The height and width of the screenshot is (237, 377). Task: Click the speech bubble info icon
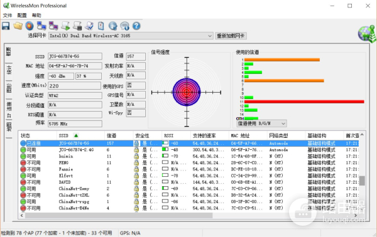point(125,26)
